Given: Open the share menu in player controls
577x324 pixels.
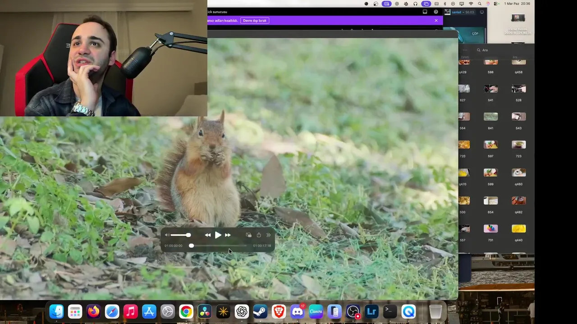Looking at the screenshot, I should [259, 235].
